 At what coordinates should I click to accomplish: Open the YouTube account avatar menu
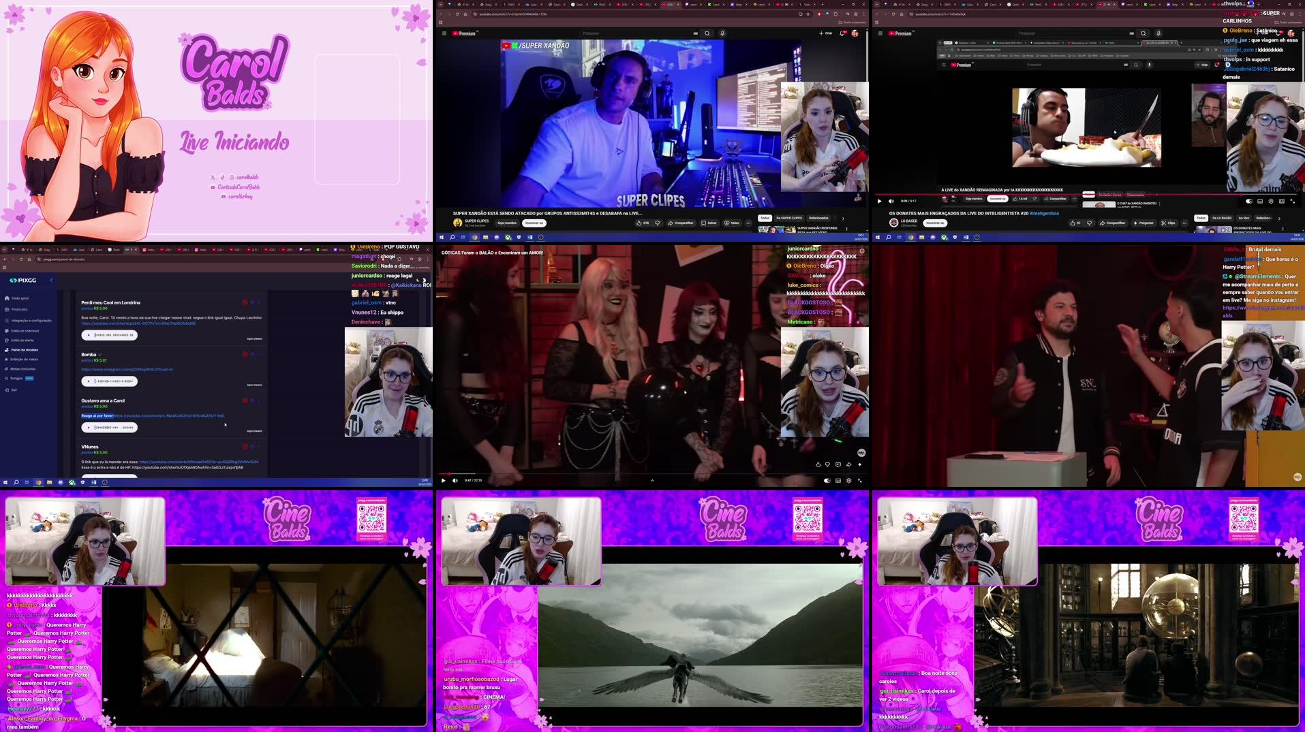pos(855,33)
